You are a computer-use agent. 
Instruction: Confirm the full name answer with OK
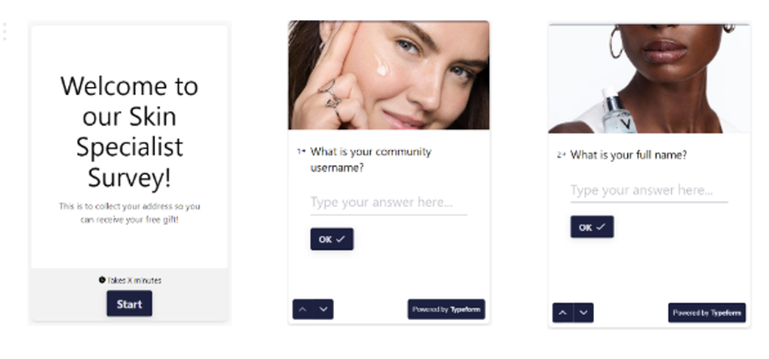592,227
